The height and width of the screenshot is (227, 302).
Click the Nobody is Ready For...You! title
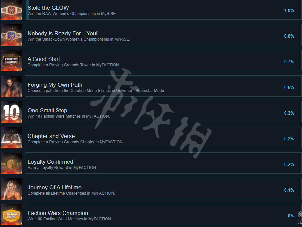tap(63, 33)
